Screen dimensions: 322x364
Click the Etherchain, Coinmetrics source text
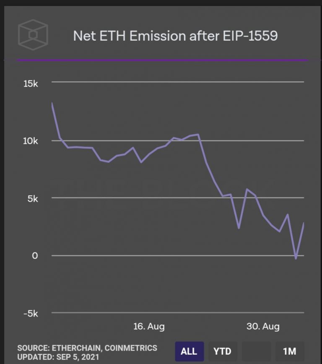click(x=87, y=348)
